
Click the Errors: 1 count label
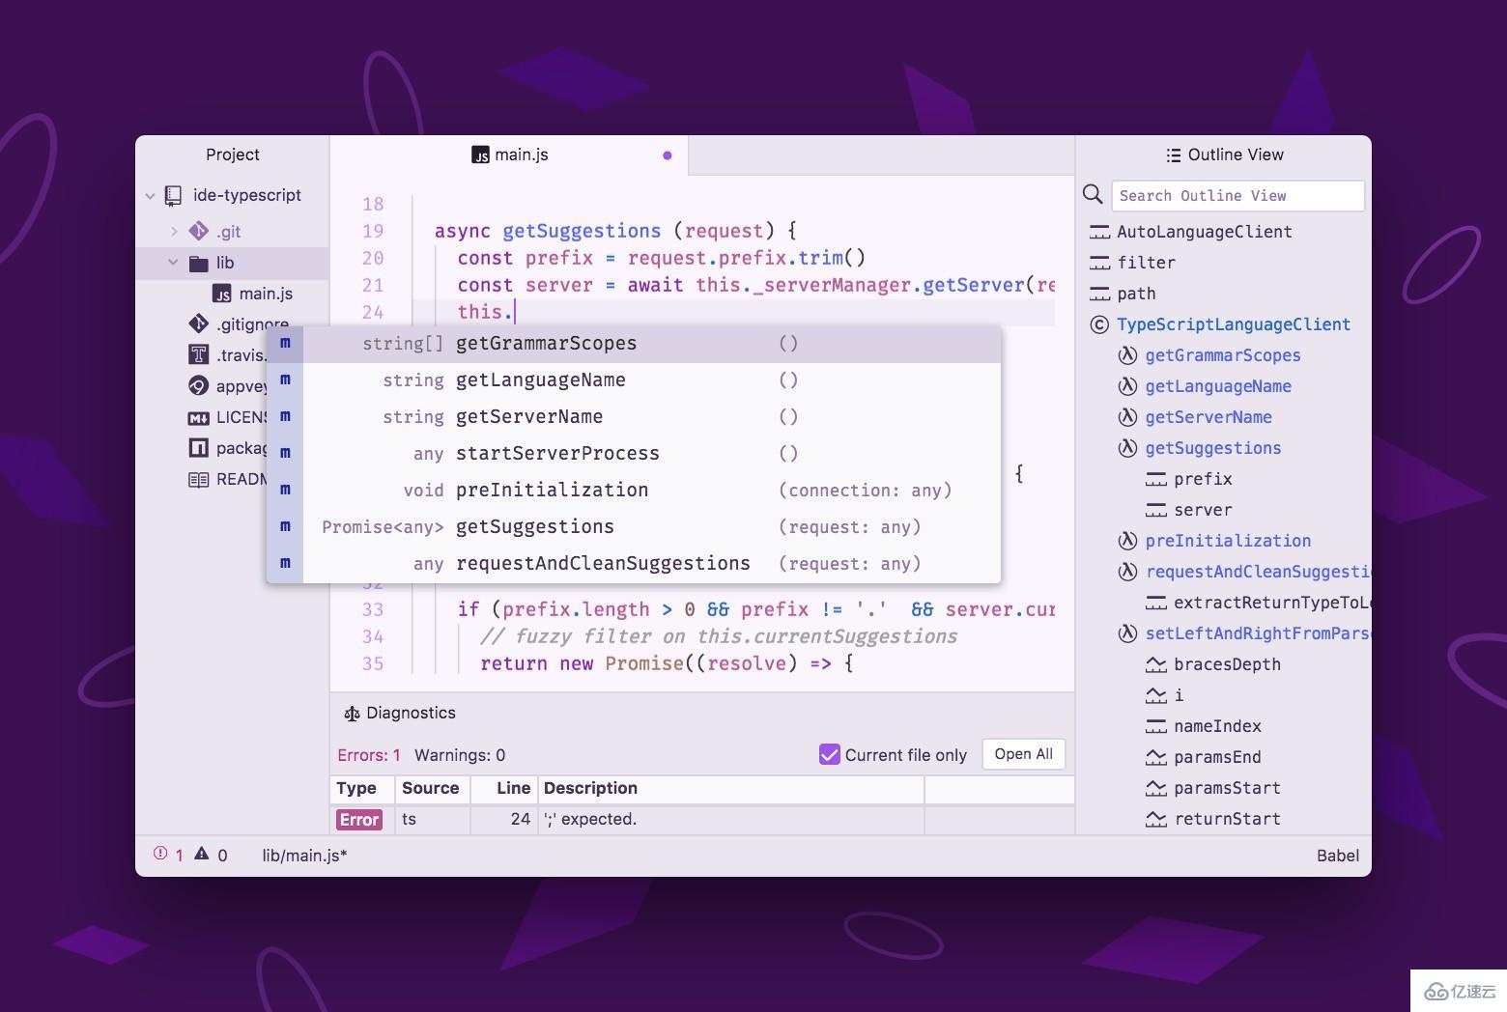pyautogui.click(x=368, y=755)
